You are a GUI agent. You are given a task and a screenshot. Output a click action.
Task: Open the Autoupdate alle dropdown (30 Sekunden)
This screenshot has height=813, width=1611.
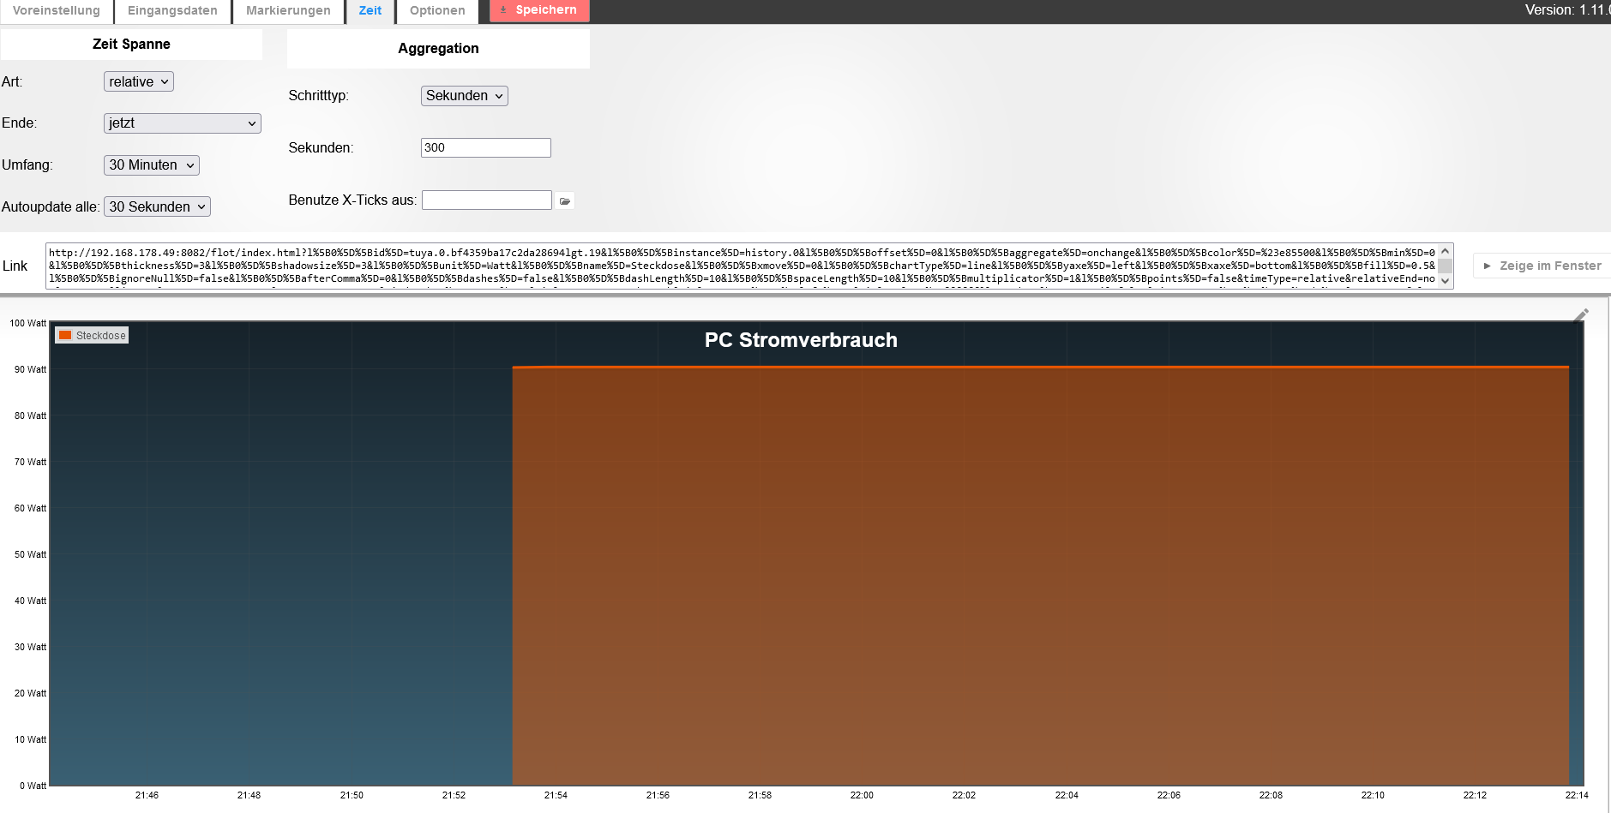click(157, 206)
